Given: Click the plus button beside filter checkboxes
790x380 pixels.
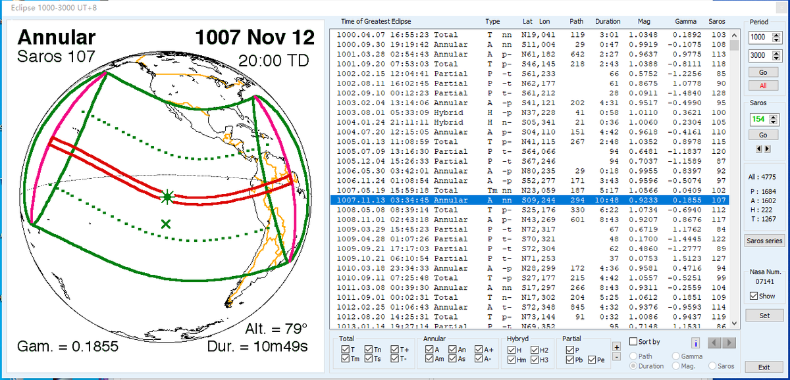Looking at the screenshot, I should point(616,346).
